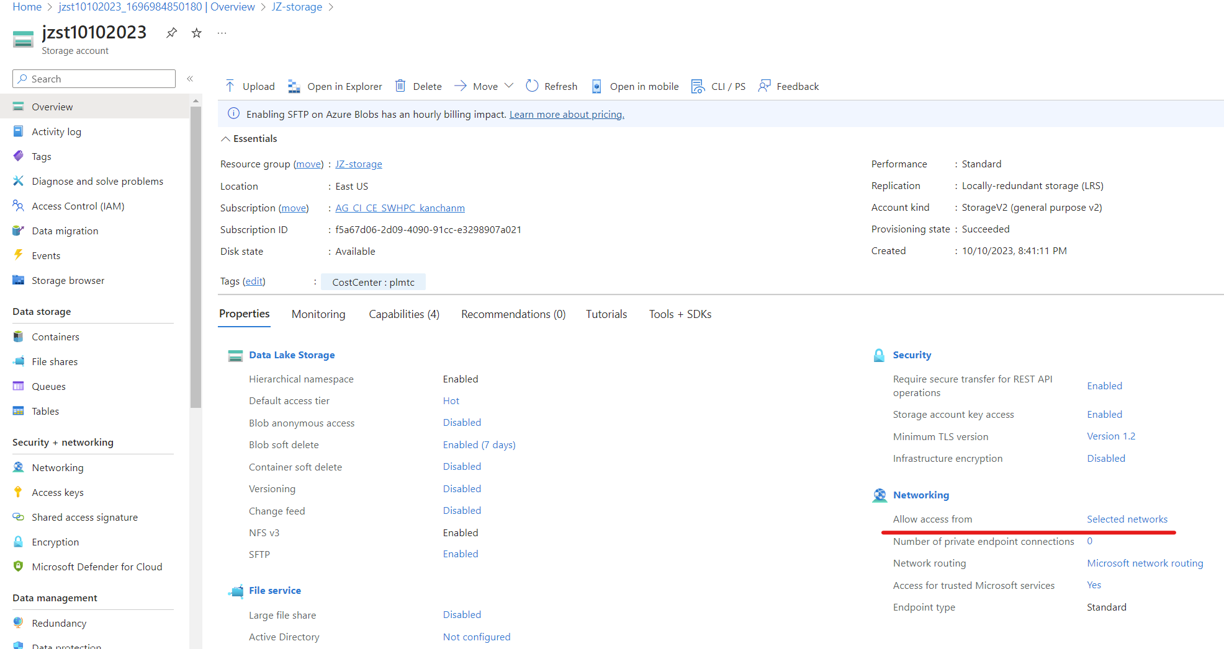Select the Properties tab
The width and height of the screenshot is (1224, 649).
[x=245, y=314]
